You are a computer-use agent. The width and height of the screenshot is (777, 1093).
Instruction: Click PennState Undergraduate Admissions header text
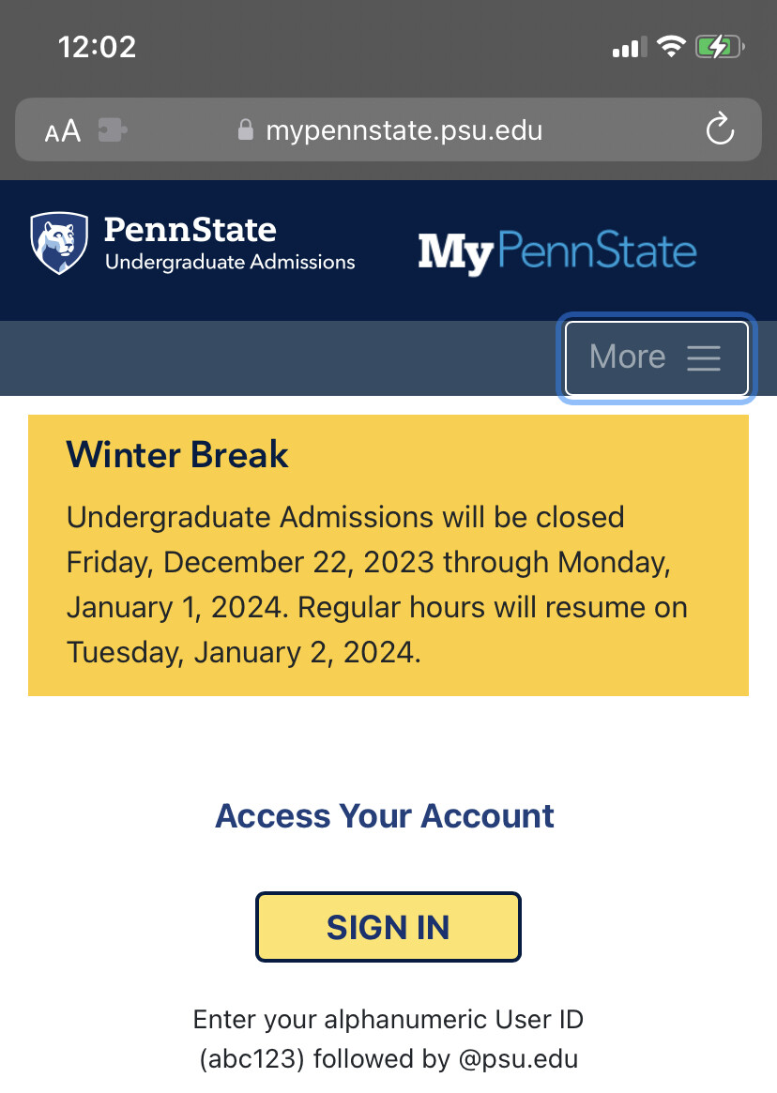(230, 243)
